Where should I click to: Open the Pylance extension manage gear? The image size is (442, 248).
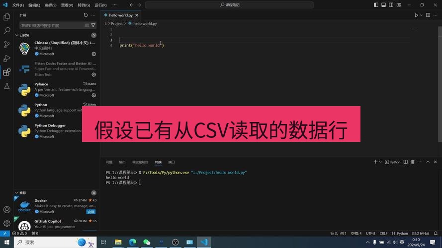tap(94, 95)
